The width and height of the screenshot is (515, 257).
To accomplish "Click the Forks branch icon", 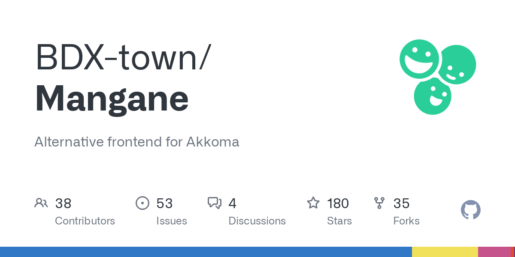I will 379,203.
